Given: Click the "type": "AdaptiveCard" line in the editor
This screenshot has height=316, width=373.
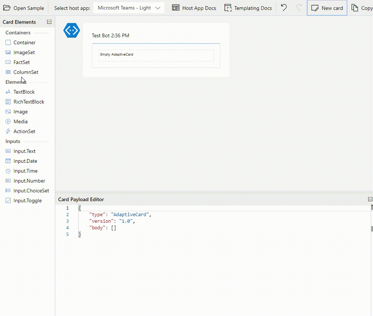Looking at the screenshot, I should [x=120, y=215].
